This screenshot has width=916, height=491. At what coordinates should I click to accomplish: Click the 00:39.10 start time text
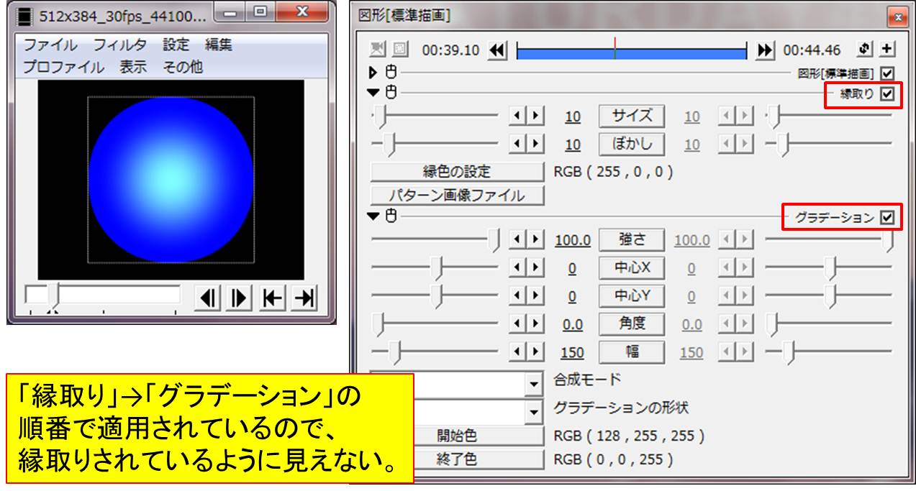click(450, 51)
